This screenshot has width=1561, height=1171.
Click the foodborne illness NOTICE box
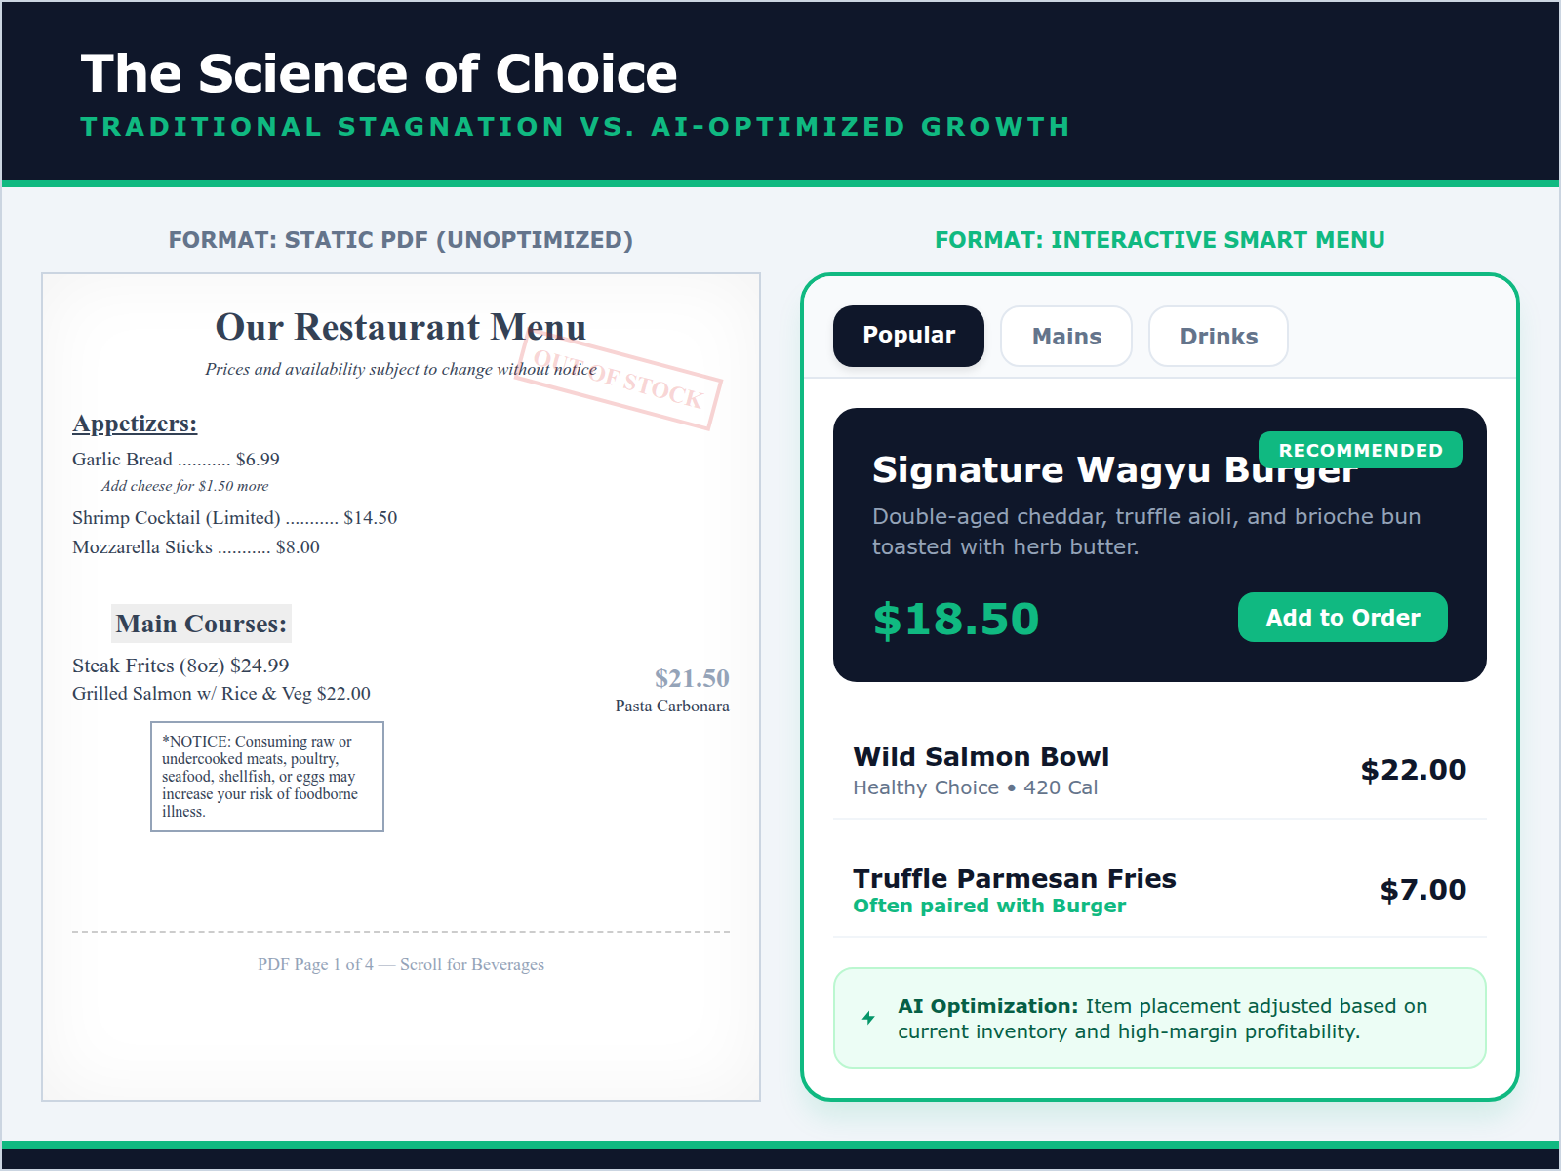pos(267,776)
